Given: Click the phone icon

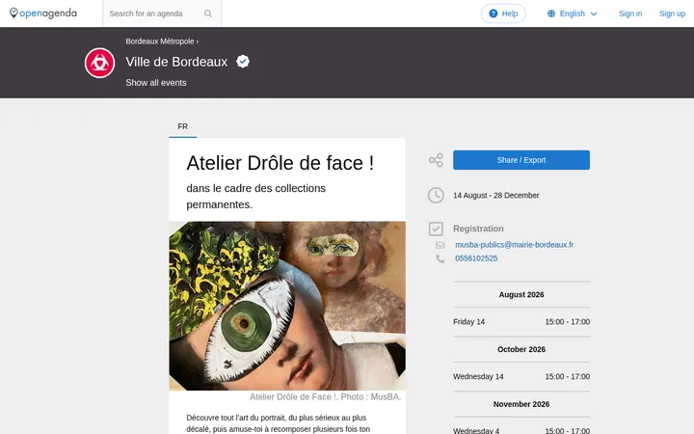Looking at the screenshot, I should 440,258.
